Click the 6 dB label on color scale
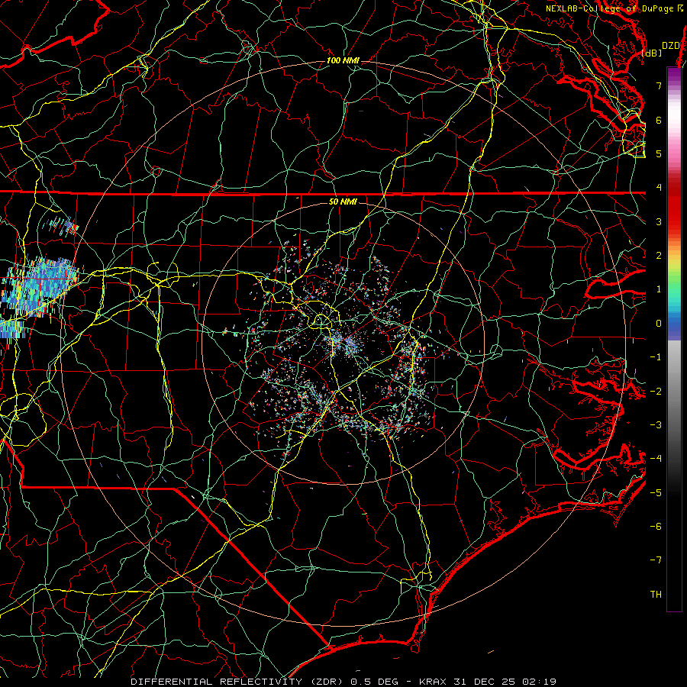 point(659,120)
